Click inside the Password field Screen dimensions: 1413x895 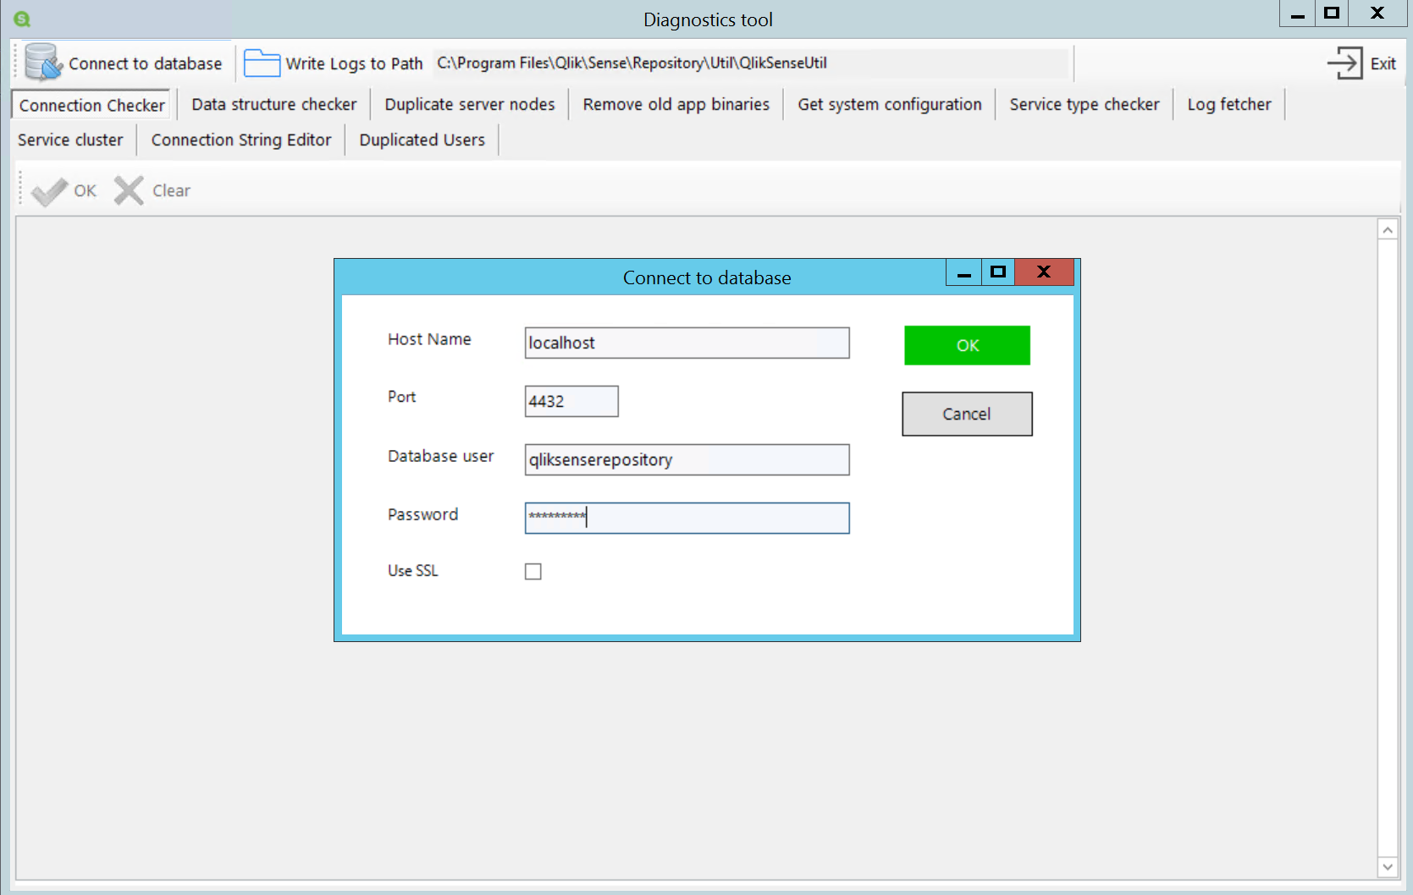[x=686, y=518]
